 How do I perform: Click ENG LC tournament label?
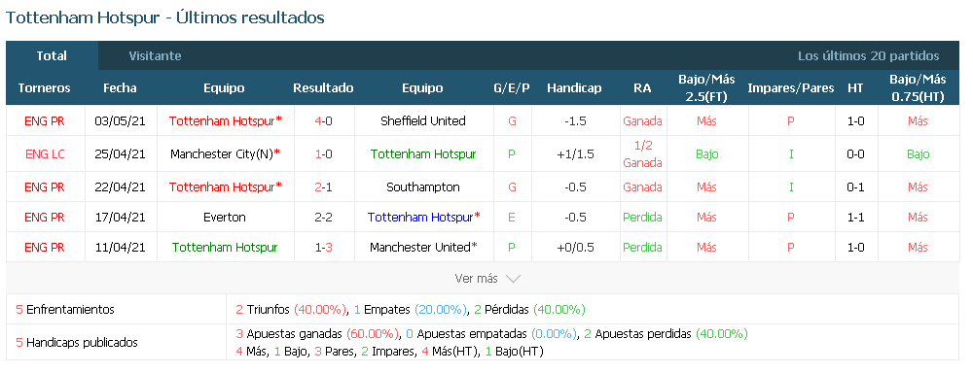45,153
